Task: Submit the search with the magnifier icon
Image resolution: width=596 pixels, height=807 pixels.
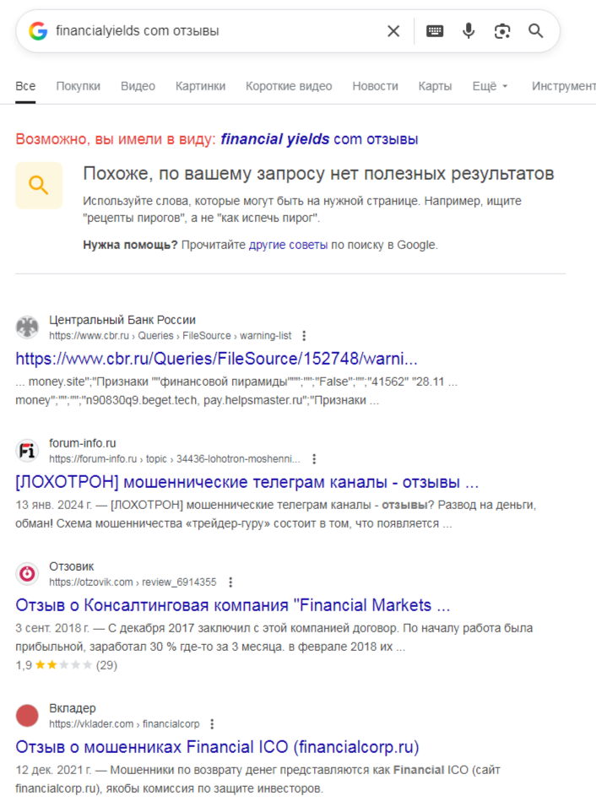Action: [x=536, y=31]
